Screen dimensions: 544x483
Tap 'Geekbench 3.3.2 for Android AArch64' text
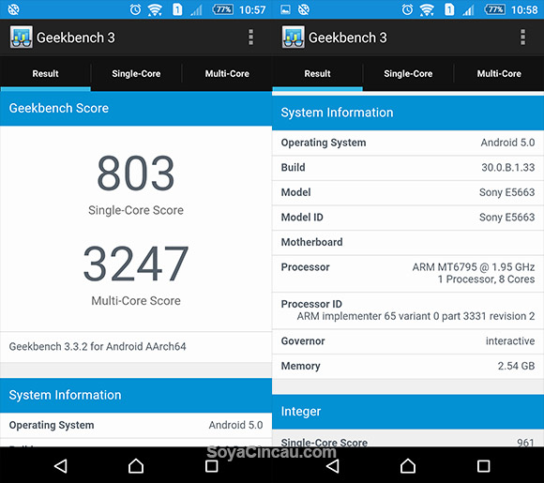click(98, 346)
